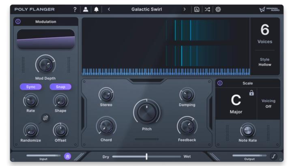This screenshot has width=292, height=166.
Task: Click the Minimal Audio logo
Action: (269, 9)
